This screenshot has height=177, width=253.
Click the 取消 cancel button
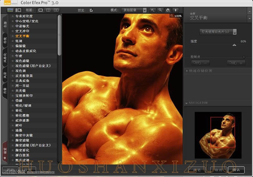pyautogui.click(x=218, y=170)
